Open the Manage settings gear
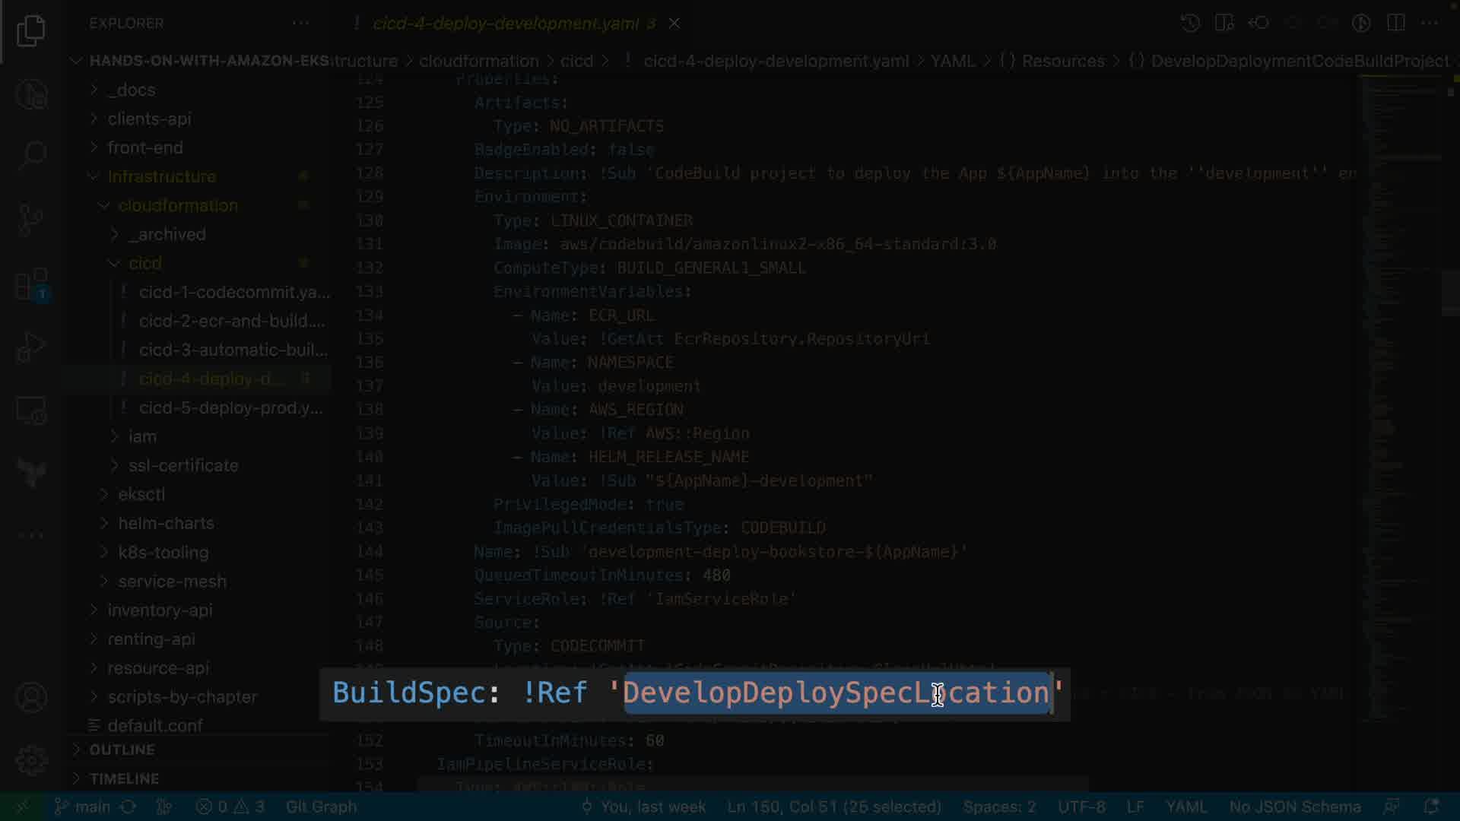 tap(31, 759)
